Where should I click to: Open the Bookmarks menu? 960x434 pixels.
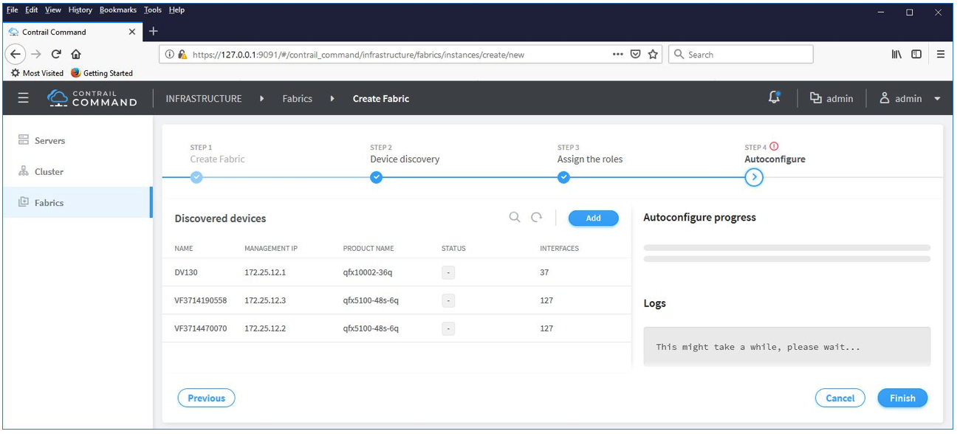(x=118, y=10)
